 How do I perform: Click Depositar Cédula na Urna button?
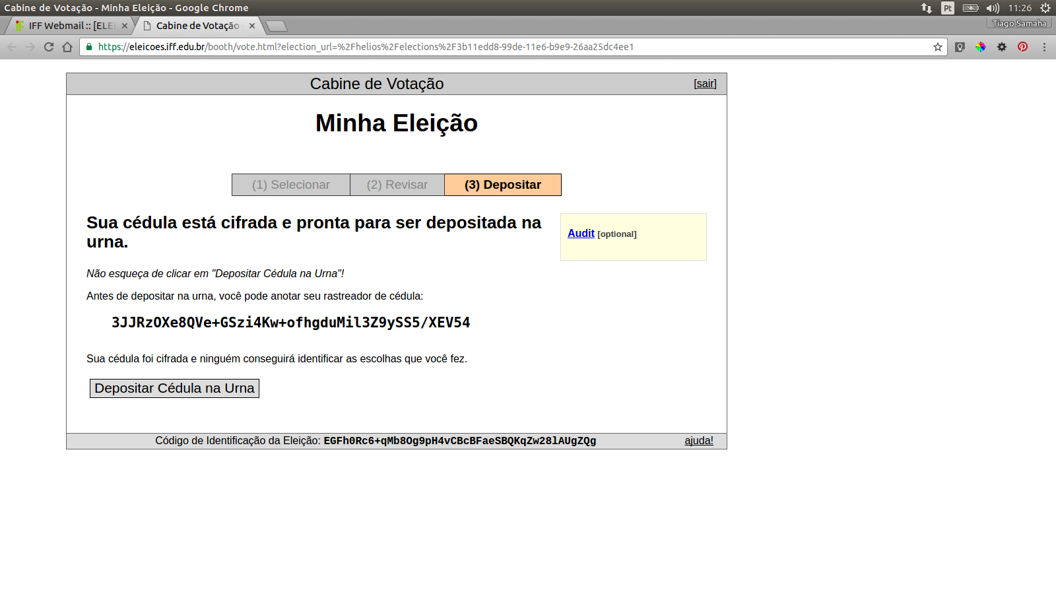tap(174, 388)
